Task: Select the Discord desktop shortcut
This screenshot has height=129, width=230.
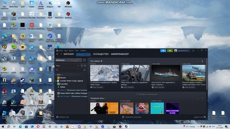Action: click(x=32, y=70)
